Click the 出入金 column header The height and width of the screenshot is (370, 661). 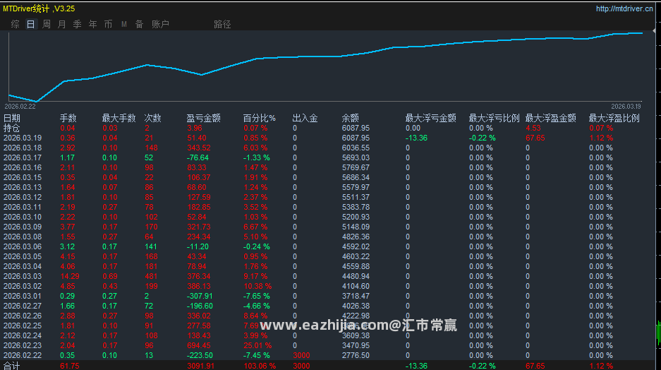[x=305, y=118]
